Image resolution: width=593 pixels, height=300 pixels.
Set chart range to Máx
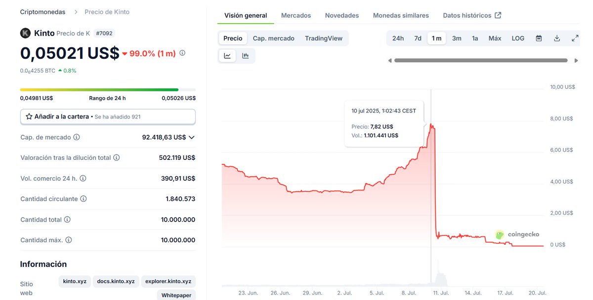(x=495, y=38)
